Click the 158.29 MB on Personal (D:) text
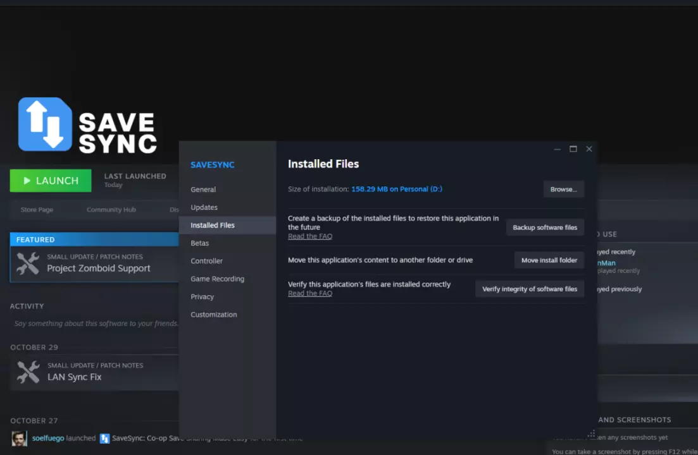Viewport: 698px width, 455px height. pyautogui.click(x=397, y=189)
